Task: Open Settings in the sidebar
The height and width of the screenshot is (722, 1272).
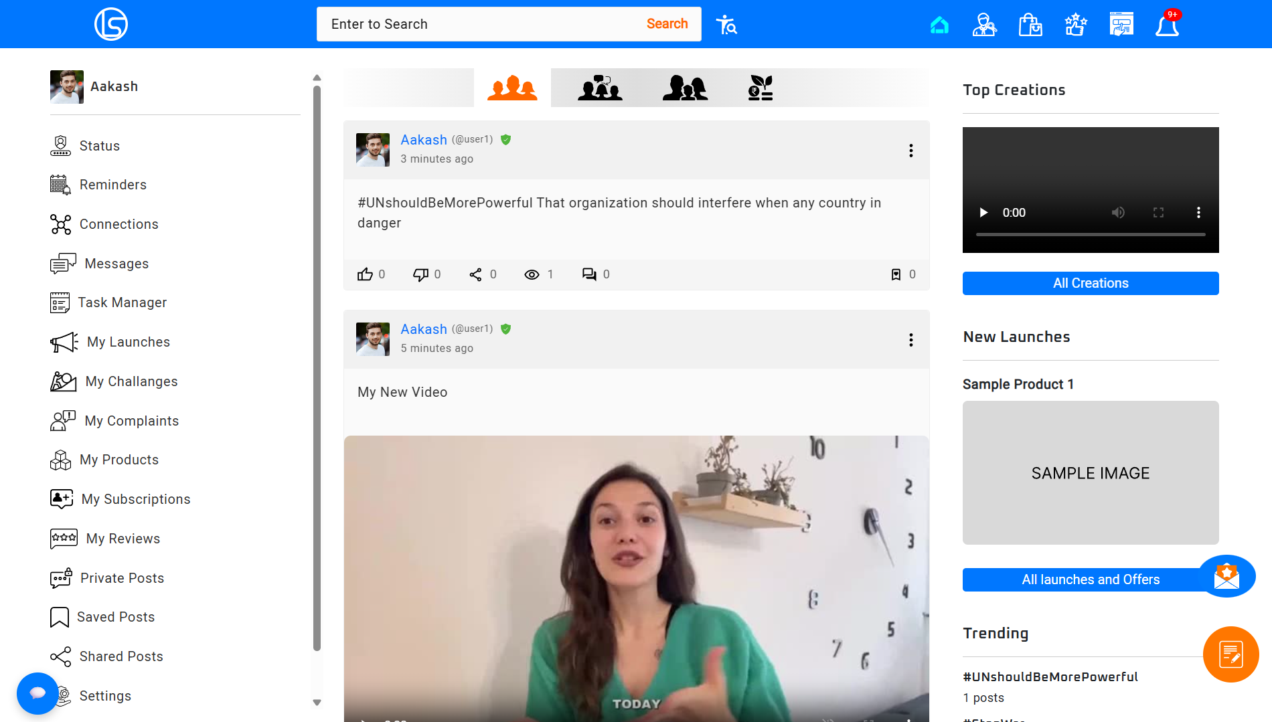Action: pos(104,696)
